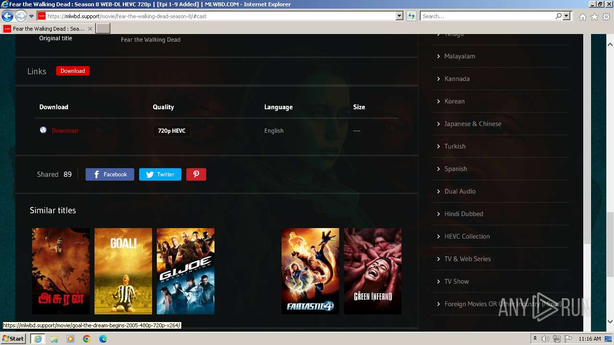
Task: Open the Fantastic 4 movie poster
Action: [310, 271]
